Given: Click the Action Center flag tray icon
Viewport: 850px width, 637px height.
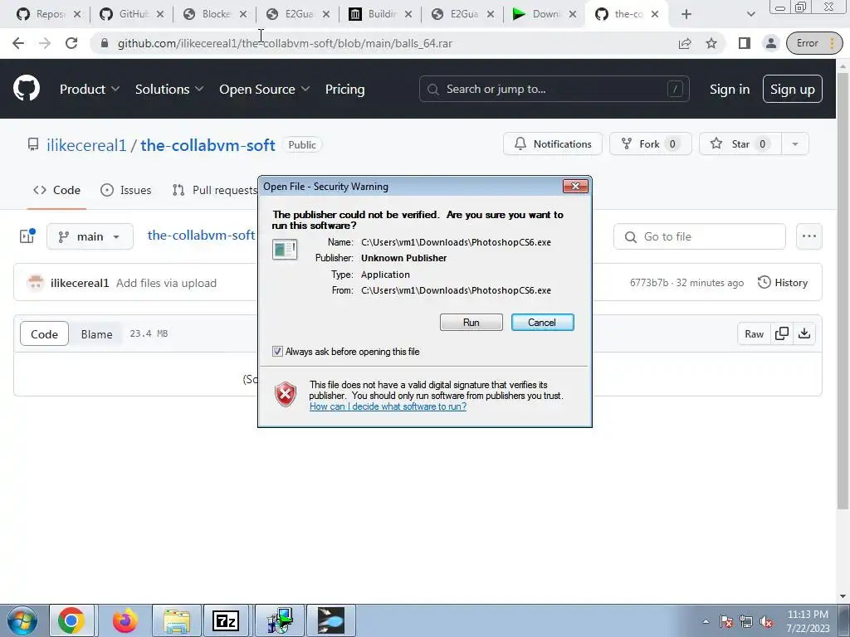Looking at the screenshot, I should click(726, 622).
